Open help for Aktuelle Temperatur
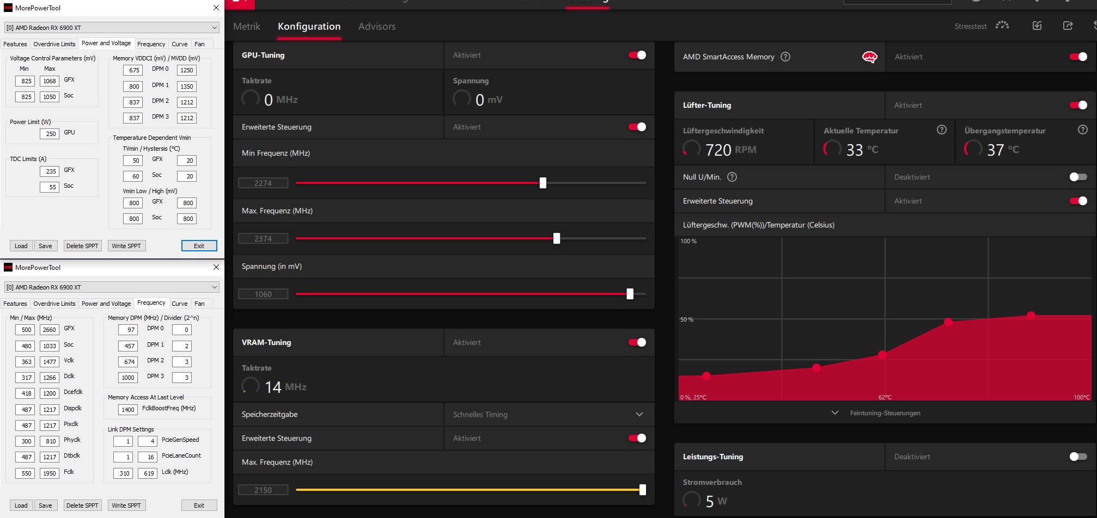 click(942, 129)
